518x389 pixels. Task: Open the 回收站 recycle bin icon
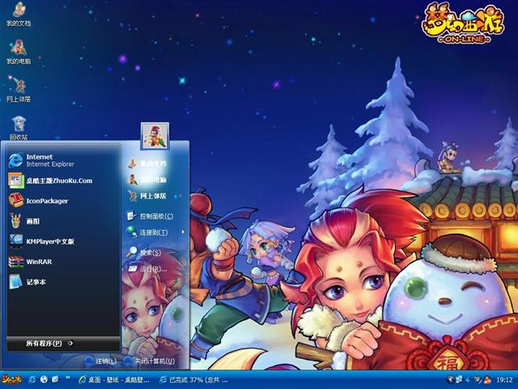coord(19,128)
